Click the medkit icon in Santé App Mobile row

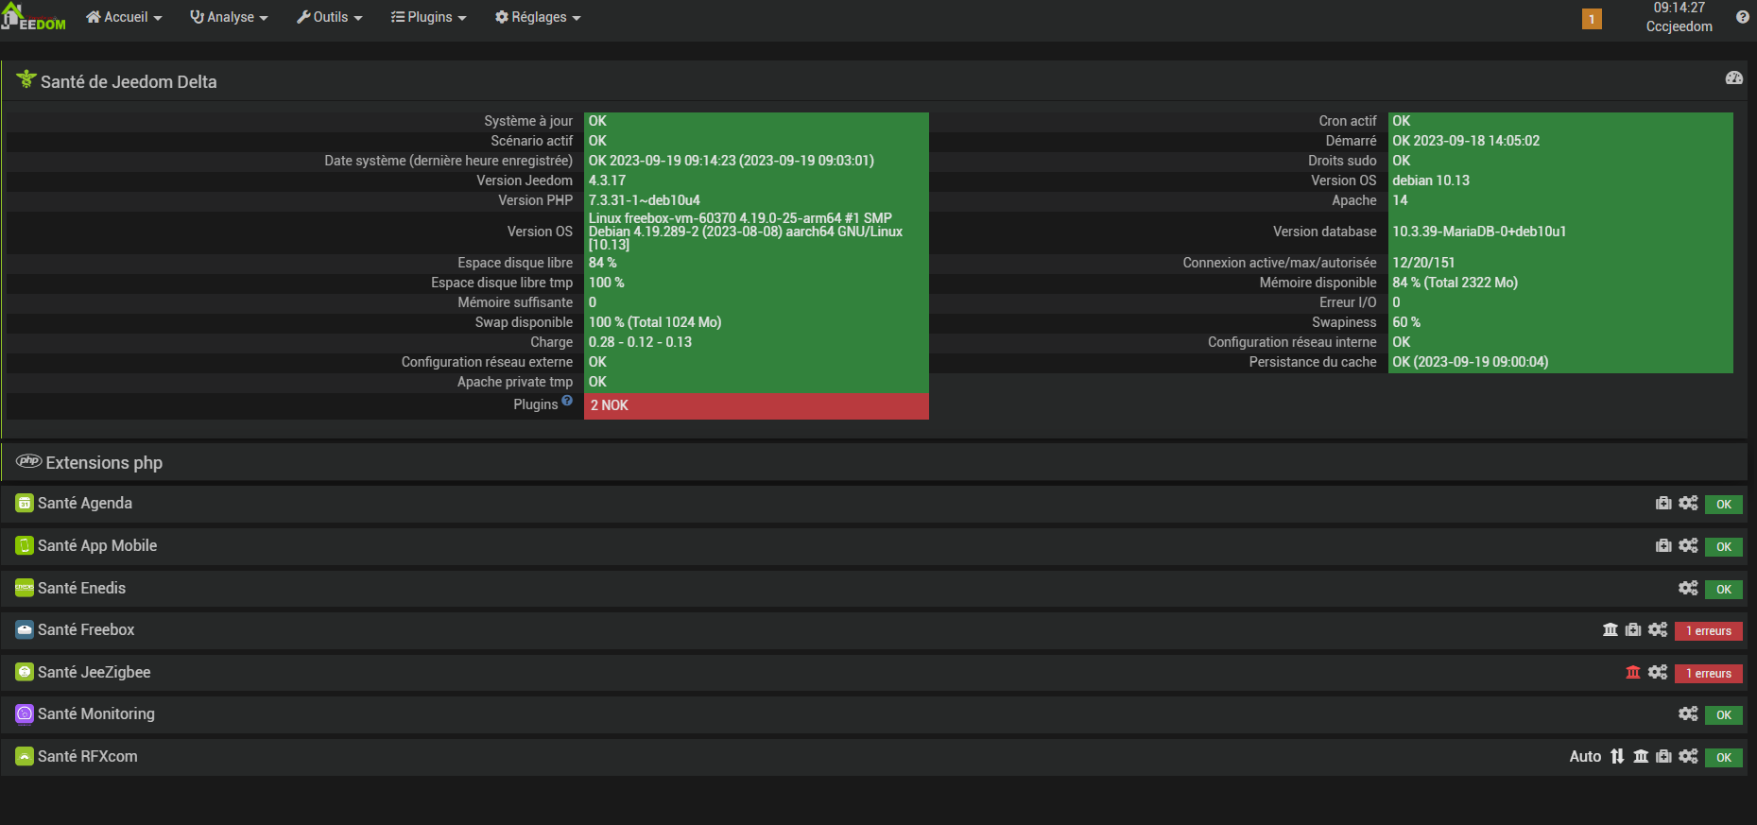tap(1663, 546)
